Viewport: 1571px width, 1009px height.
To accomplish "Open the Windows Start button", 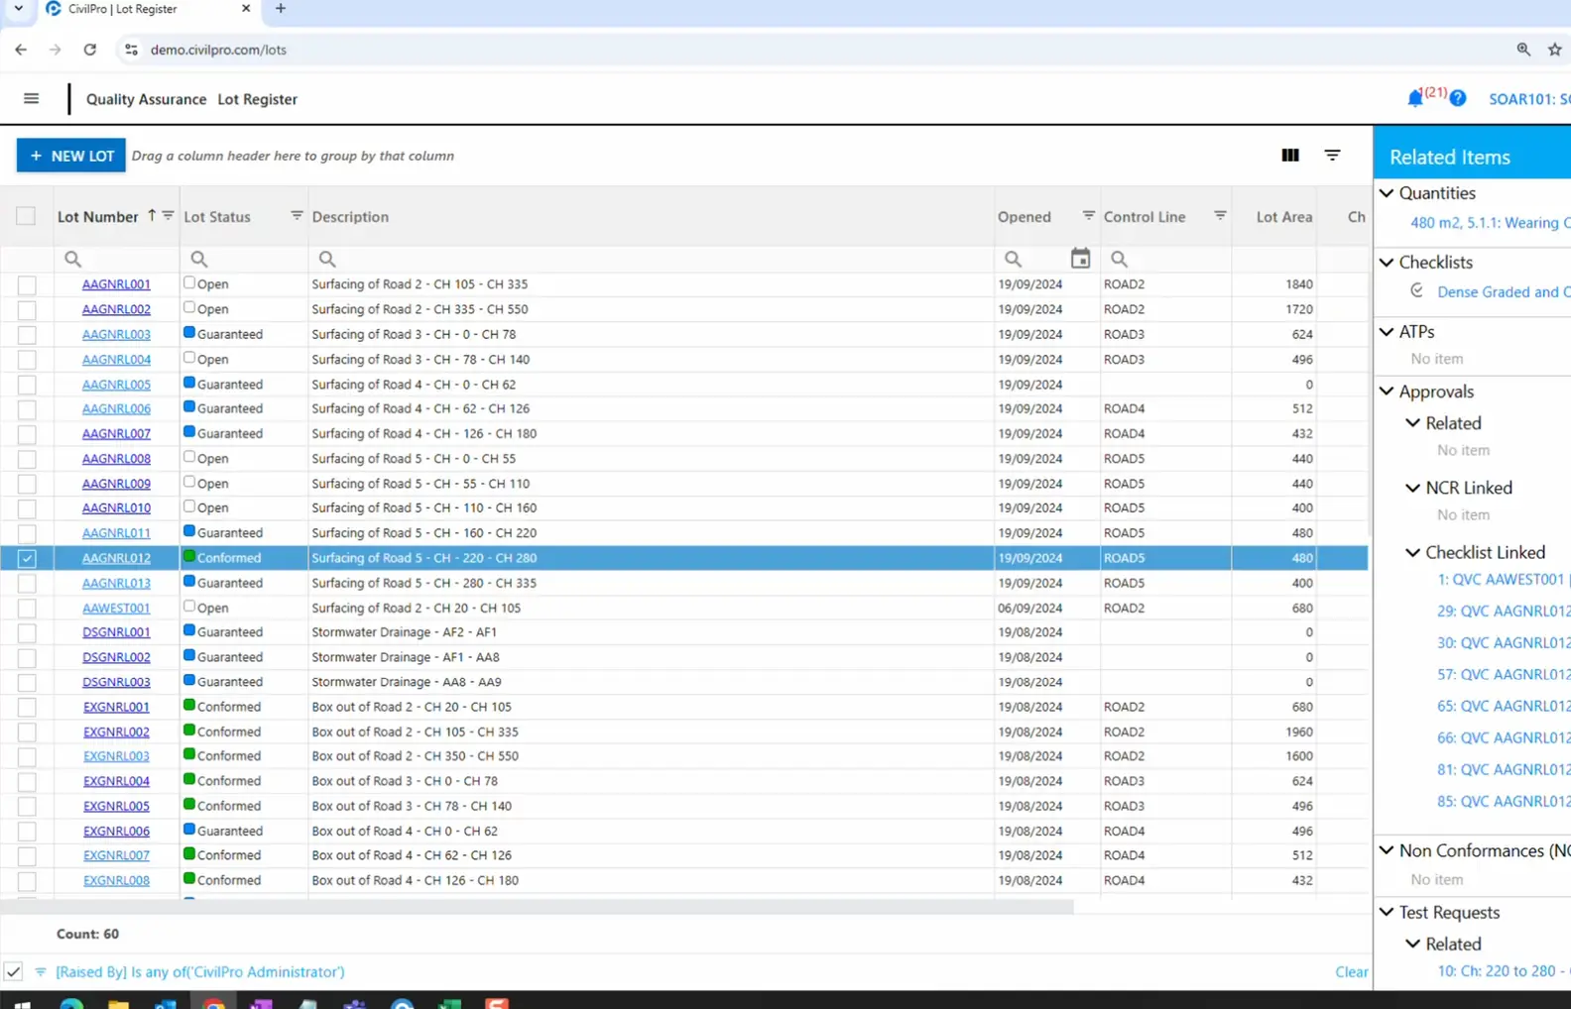I will 22,1003.
